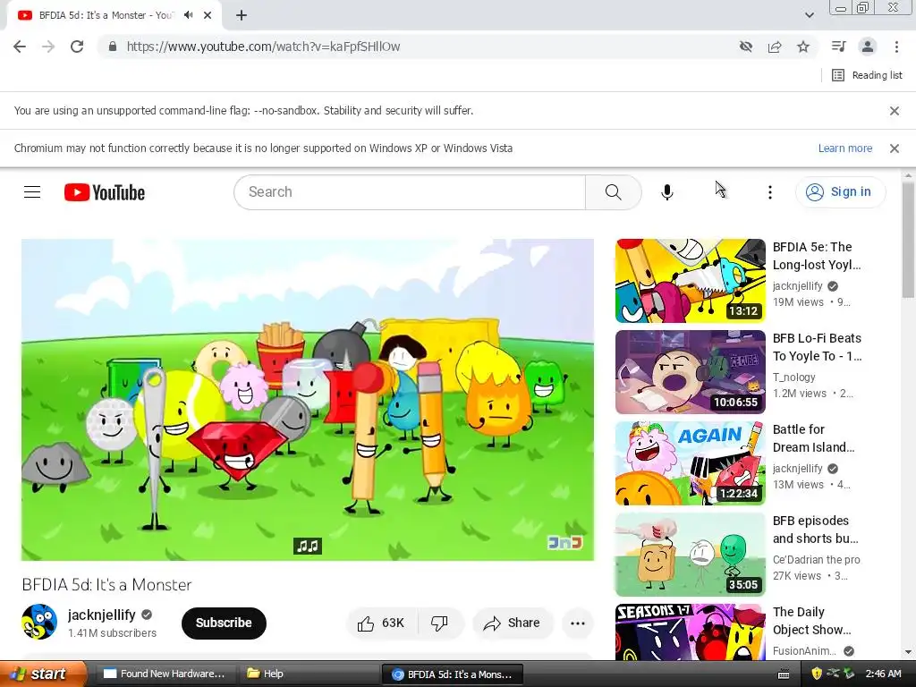Viewport: 916px width, 687px height.
Task: Dismiss the Windows XP unsupported infobar
Action: 894,148
